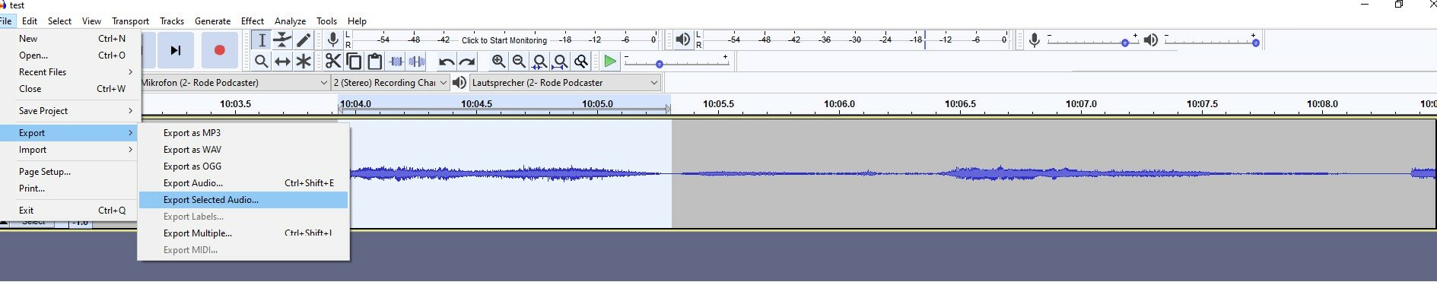Click the playback volume slider handle
Screen dimensions: 1437x282
pos(1256,43)
